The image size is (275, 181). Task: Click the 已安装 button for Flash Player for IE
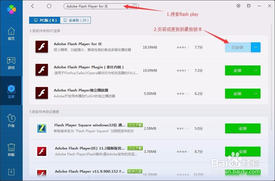238,47
